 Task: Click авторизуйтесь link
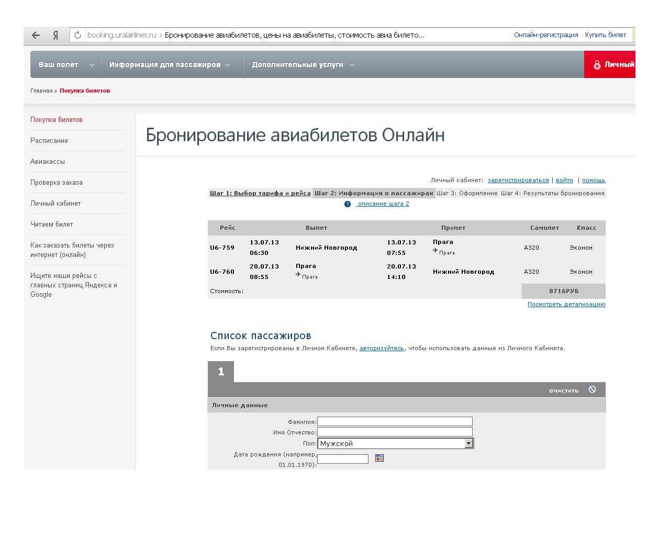382,348
